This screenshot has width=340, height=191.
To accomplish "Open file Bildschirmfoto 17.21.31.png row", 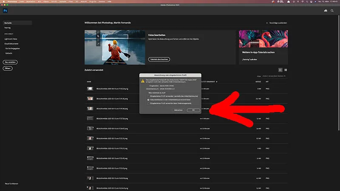I will coord(186,138).
